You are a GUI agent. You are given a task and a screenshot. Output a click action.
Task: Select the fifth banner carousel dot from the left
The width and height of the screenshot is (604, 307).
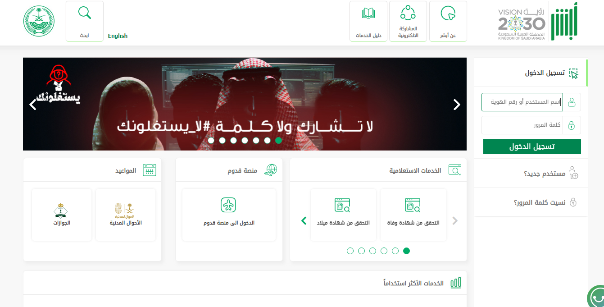[x=256, y=140]
